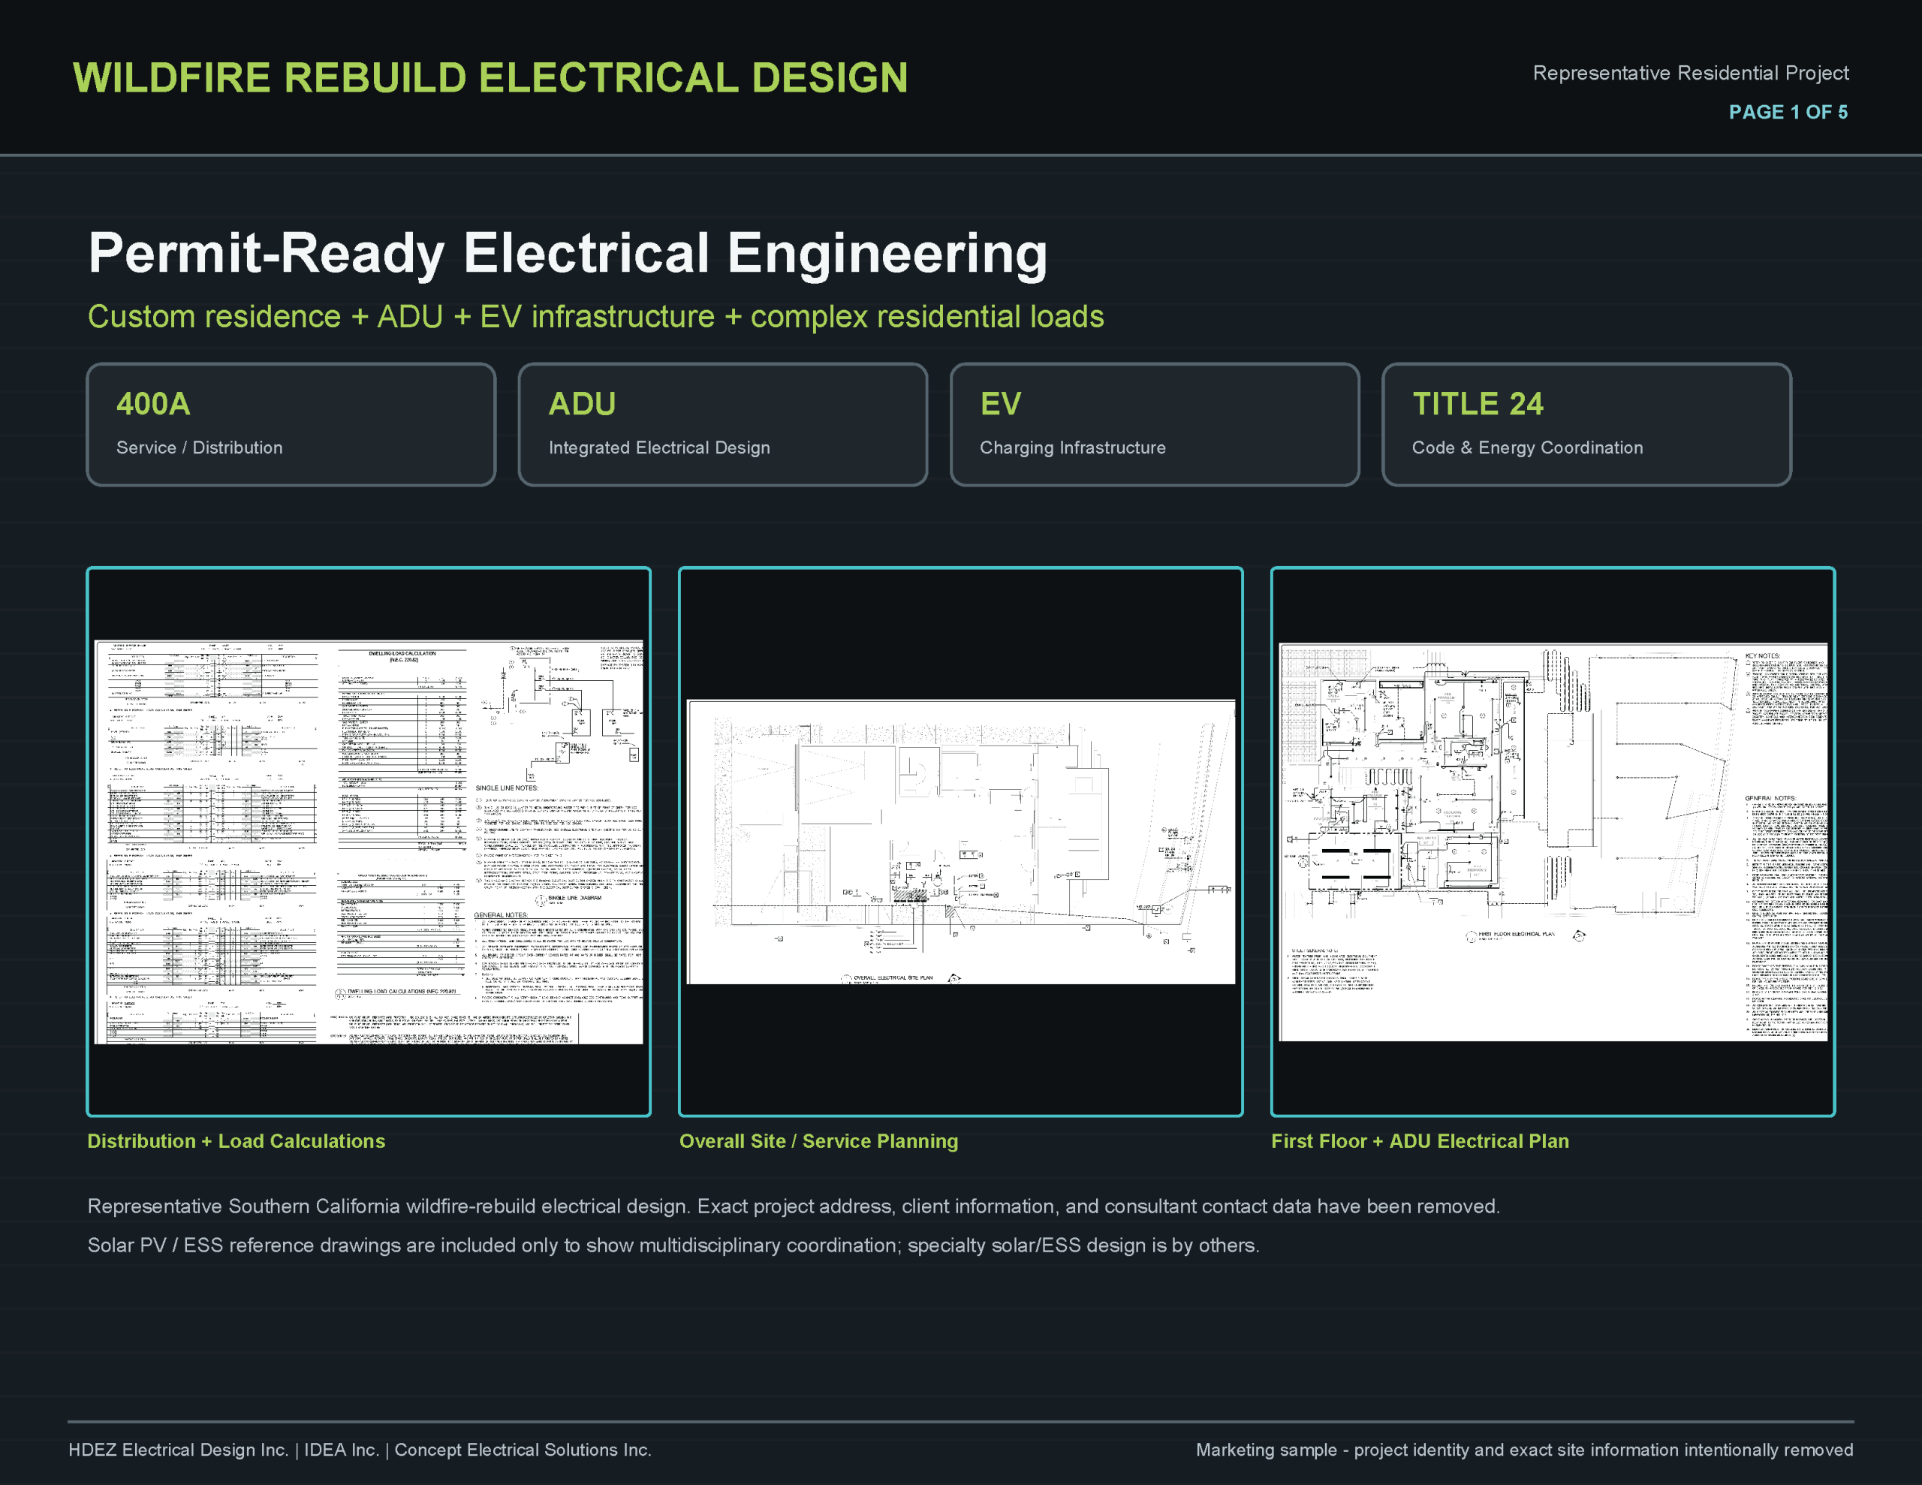Click the PAGE 1 OF 5 indicator
Viewport: 1922px width, 1485px height.
[1788, 112]
